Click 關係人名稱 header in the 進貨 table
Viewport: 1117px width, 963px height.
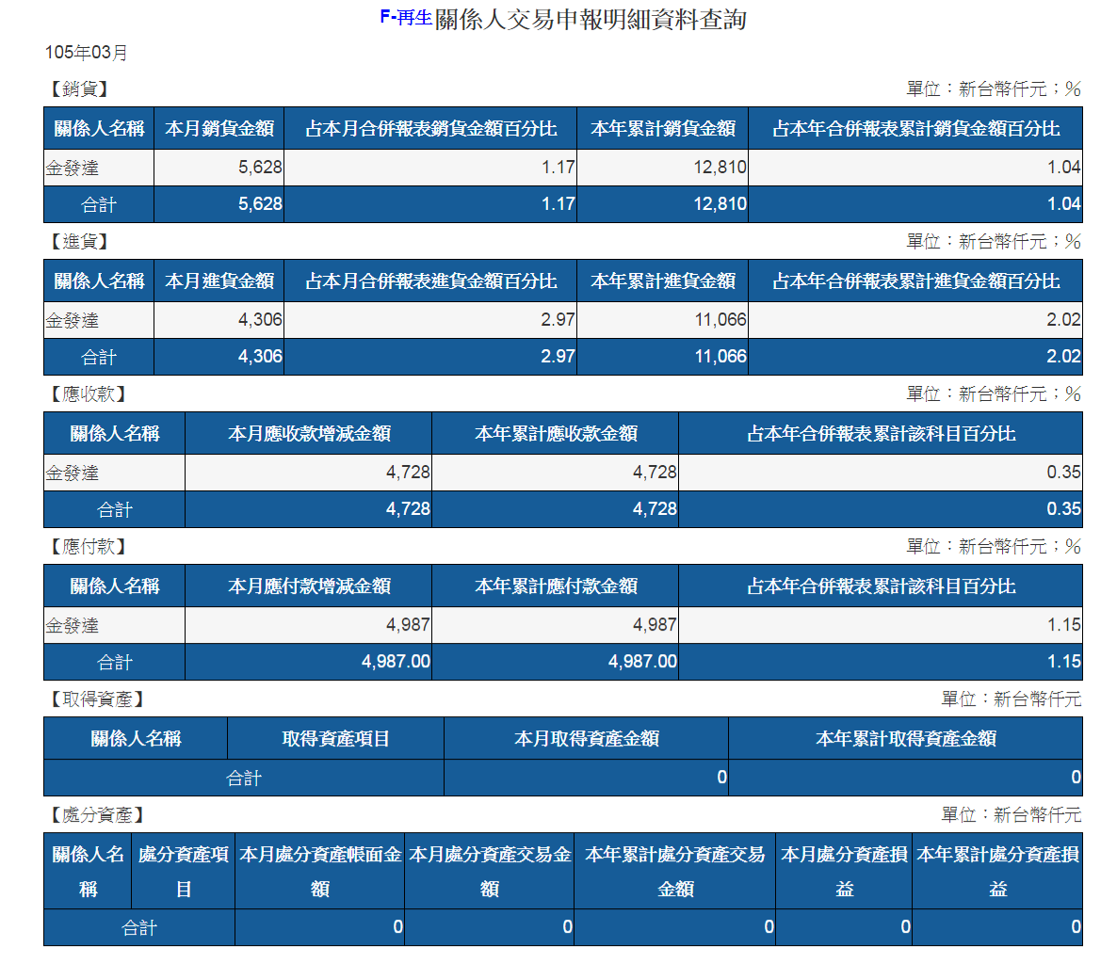(99, 281)
